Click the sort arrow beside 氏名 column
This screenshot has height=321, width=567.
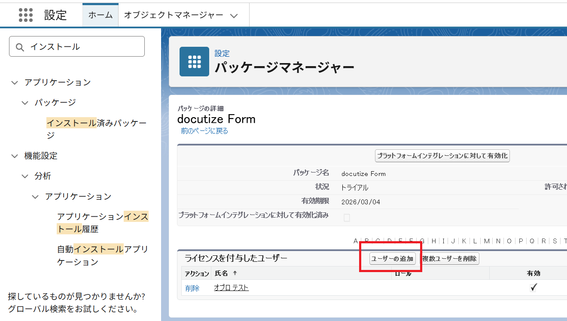pyautogui.click(x=235, y=273)
